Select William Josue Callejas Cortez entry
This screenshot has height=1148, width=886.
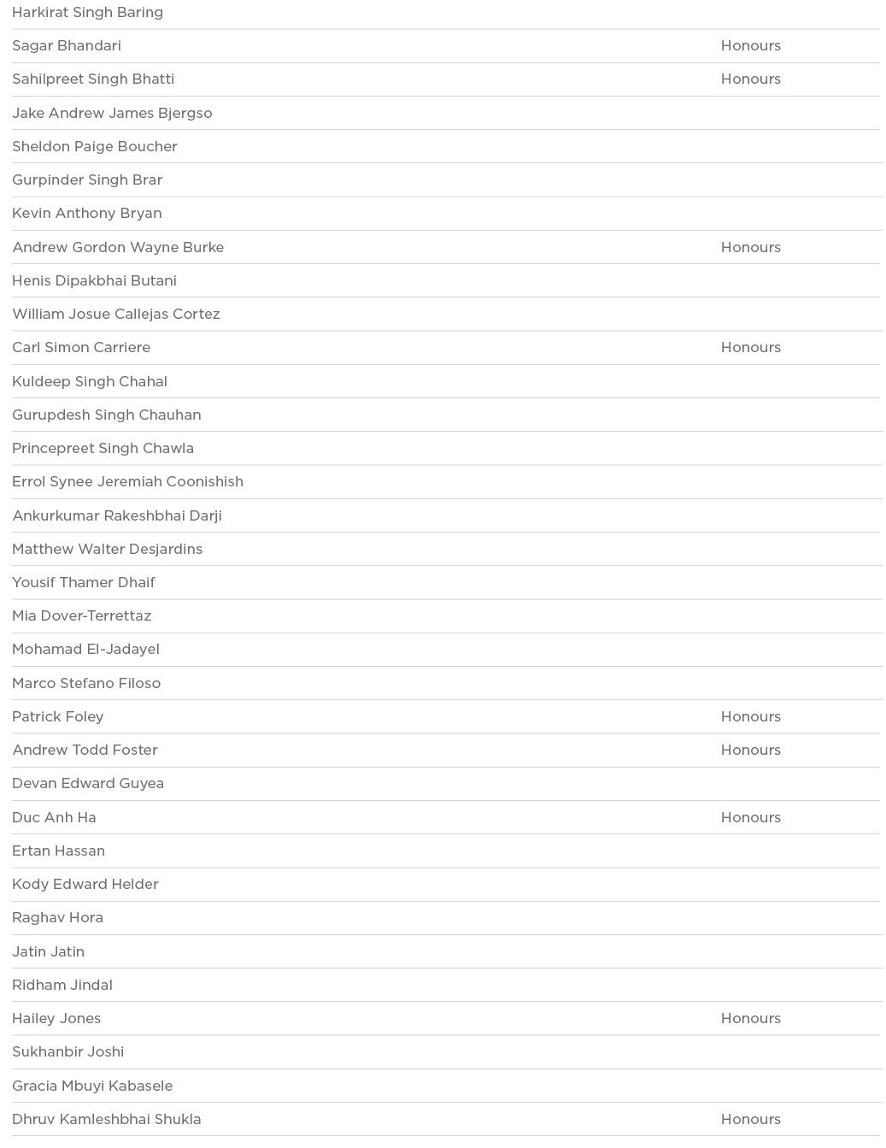click(116, 314)
